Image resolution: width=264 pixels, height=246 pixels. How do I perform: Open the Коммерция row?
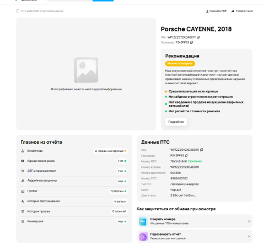74,221
